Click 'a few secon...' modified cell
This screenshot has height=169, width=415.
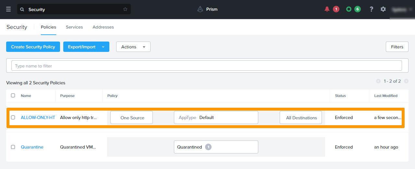click(x=388, y=117)
